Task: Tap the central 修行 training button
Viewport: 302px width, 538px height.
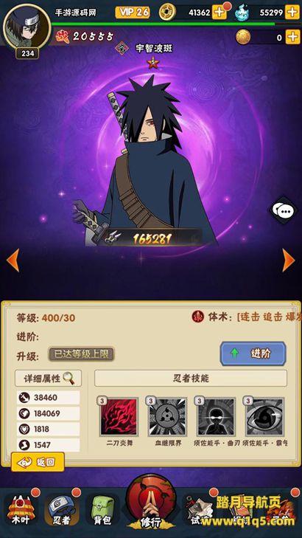Action: (151, 502)
